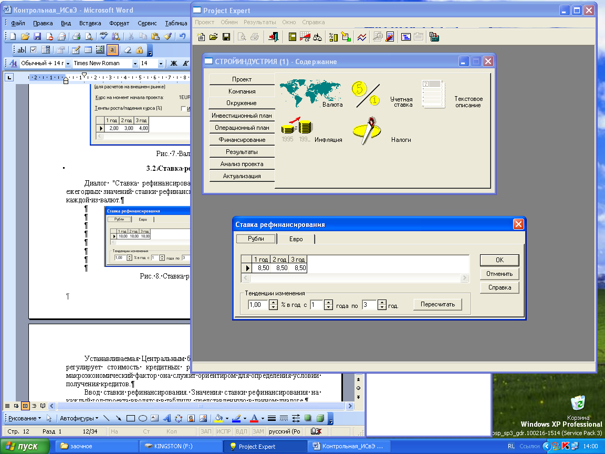The image size is (605, 454).
Task: Click the пуск Start button
Action: point(25,446)
